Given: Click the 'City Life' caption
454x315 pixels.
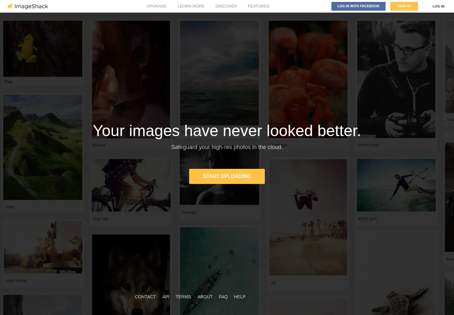Looking at the screenshot, I should coord(100,219).
